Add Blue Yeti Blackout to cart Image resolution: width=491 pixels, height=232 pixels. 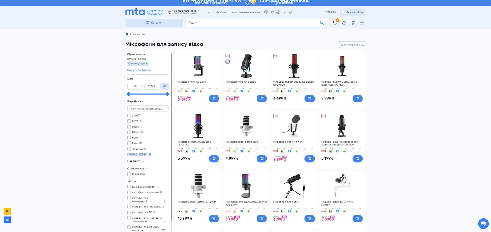click(358, 159)
